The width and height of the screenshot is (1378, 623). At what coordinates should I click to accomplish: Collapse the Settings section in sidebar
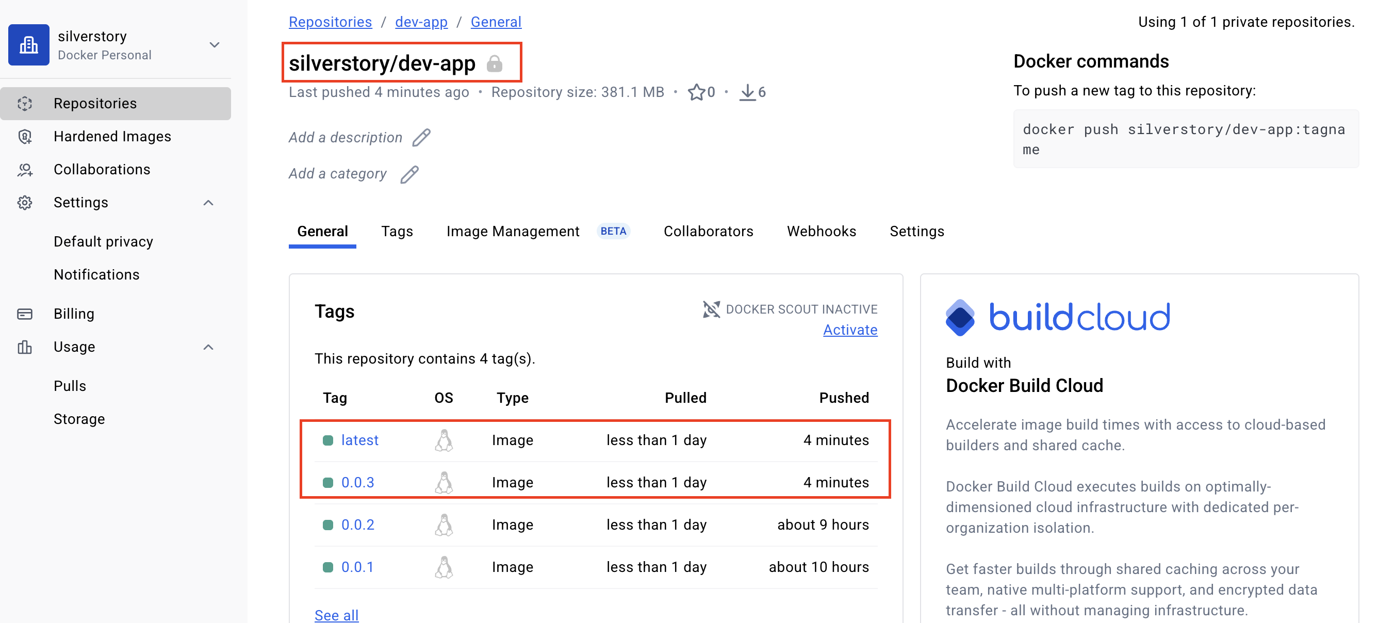coord(209,203)
